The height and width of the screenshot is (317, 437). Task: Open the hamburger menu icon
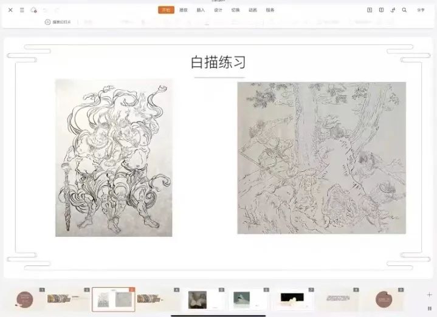[22, 10]
